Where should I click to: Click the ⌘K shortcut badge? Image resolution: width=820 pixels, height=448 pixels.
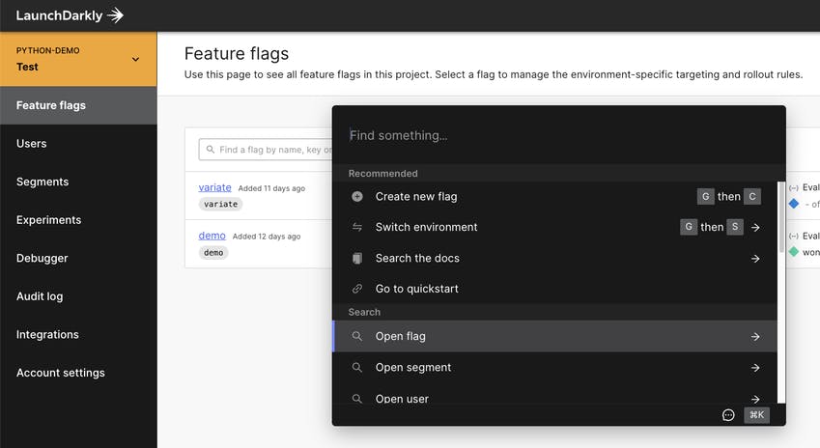click(756, 415)
